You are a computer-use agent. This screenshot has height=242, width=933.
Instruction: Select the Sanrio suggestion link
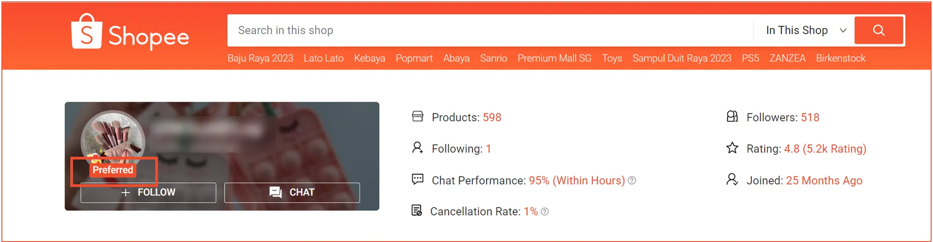pyautogui.click(x=494, y=58)
